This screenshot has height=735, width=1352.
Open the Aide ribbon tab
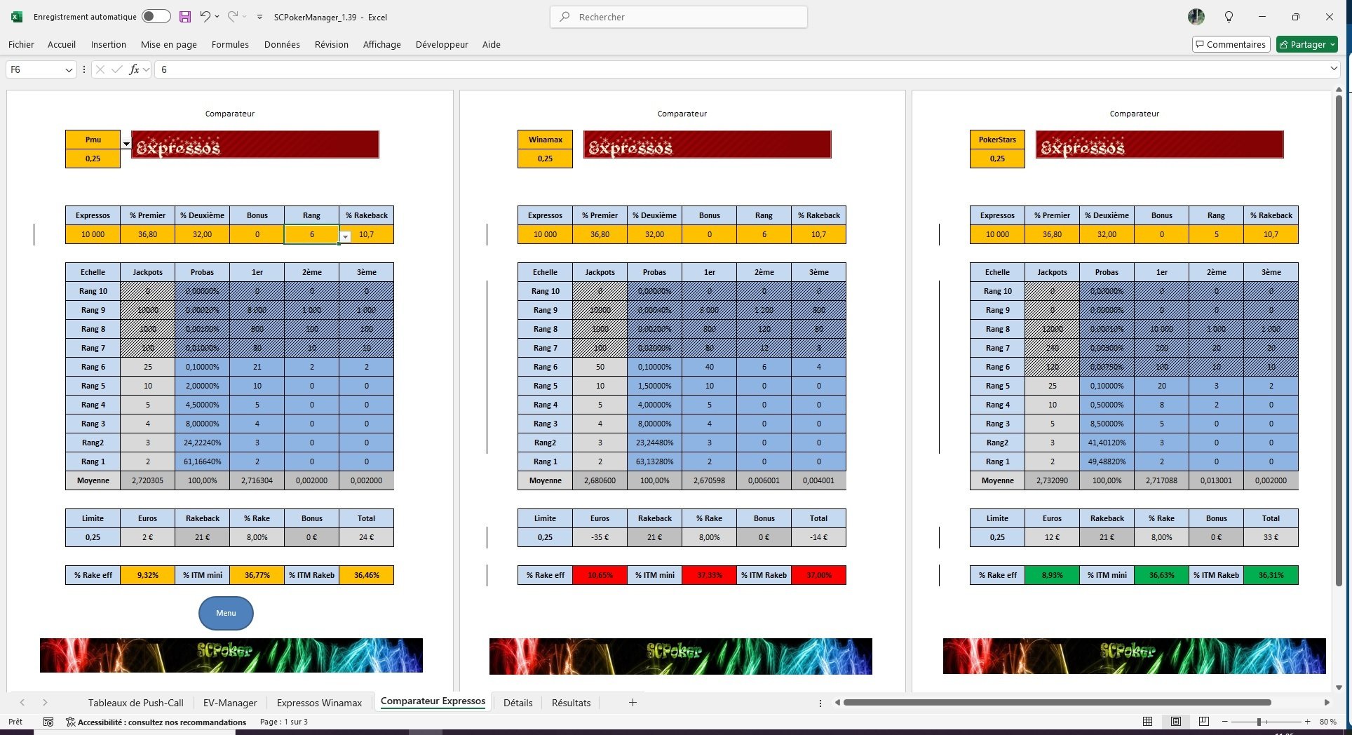point(492,44)
